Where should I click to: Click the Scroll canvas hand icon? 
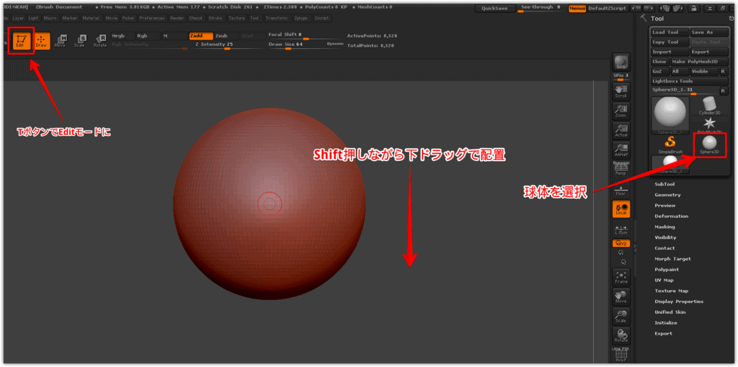click(x=621, y=90)
